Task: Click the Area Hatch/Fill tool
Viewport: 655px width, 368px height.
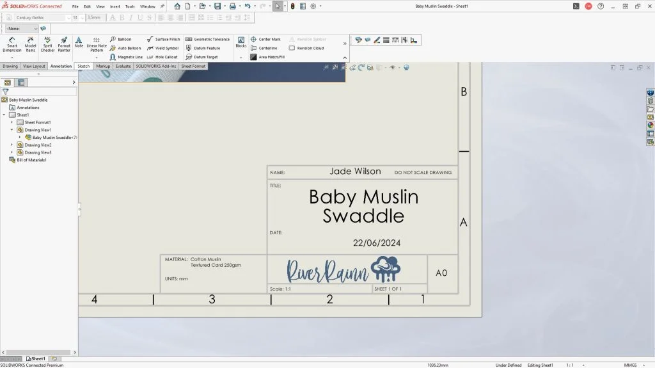Action: (268, 57)
